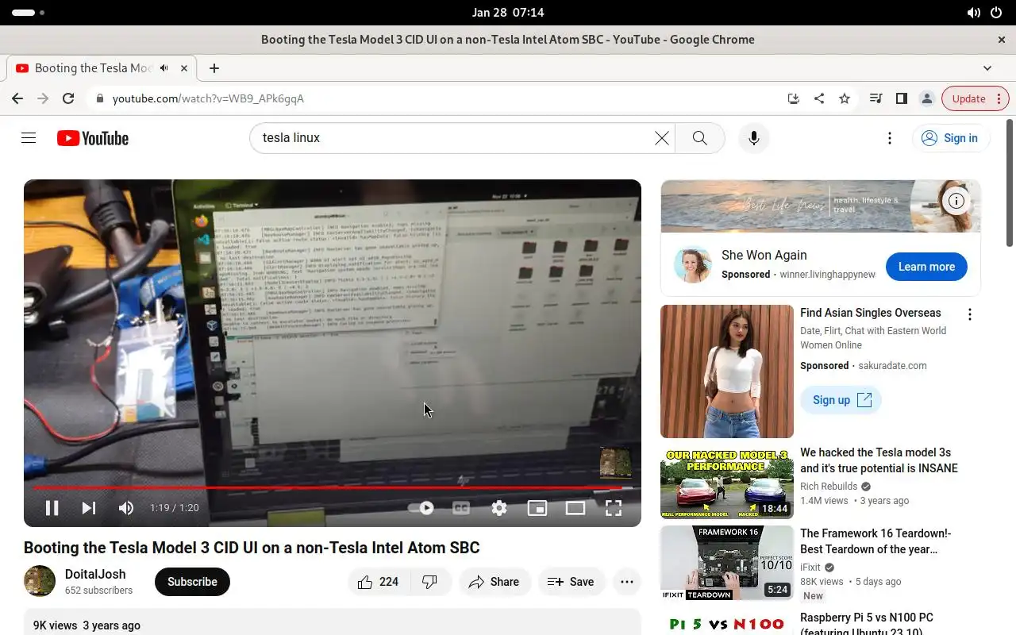Activate the miniplayer mode

537,508
